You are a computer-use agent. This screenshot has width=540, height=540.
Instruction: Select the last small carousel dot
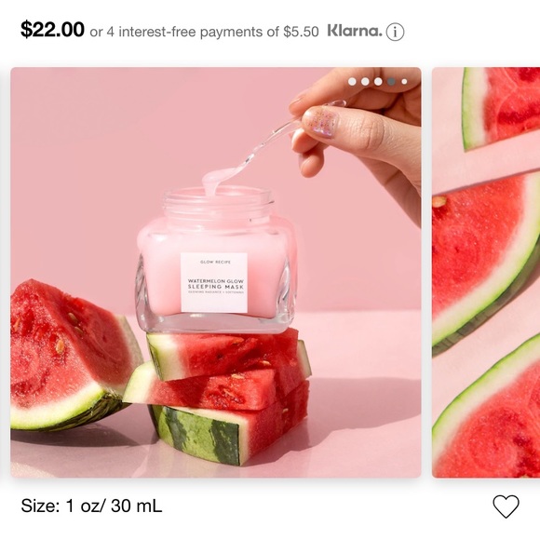[x=404, y=82]
